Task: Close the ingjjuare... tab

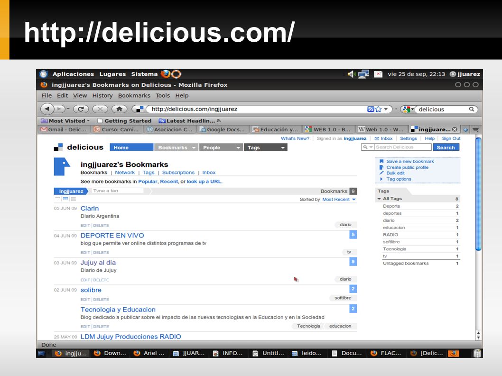Action: pyautogui.click(x=454, y=129)
